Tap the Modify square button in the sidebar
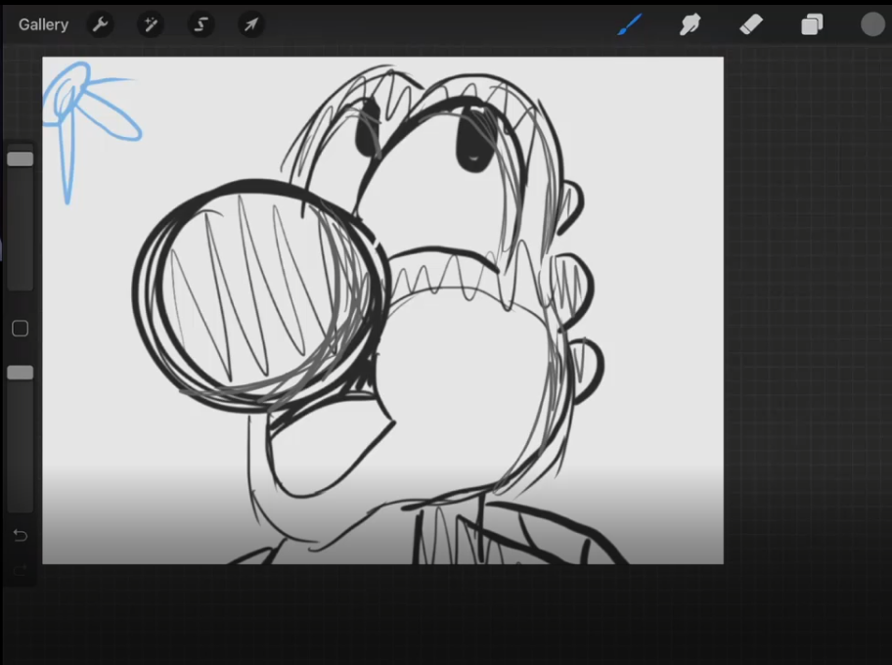Screen dimensions: 892x665 20,329
